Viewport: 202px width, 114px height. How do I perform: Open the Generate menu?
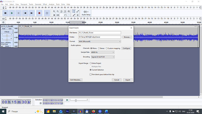(x=38, y=4)
